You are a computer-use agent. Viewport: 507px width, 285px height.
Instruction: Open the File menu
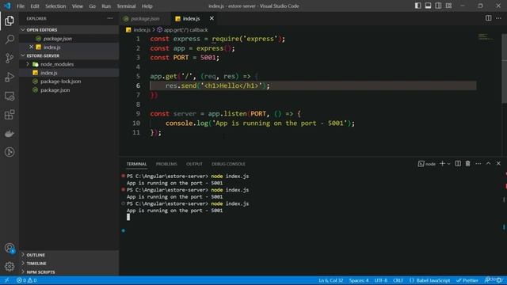(21, 6)
